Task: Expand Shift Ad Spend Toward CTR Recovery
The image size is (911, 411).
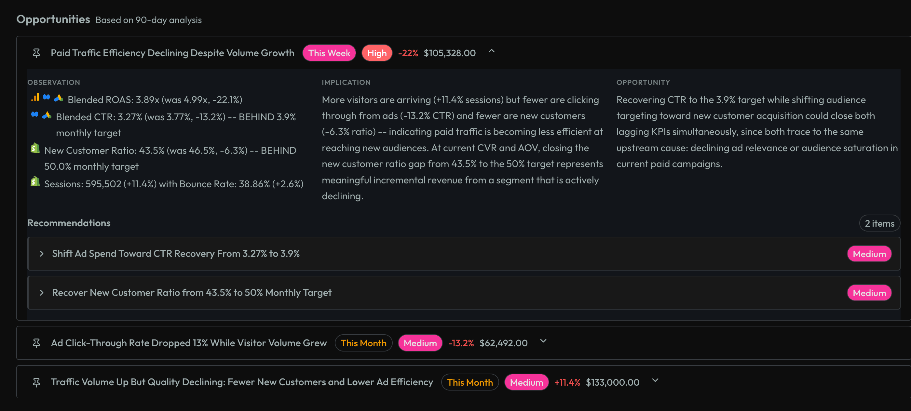Action: point(42,253)
